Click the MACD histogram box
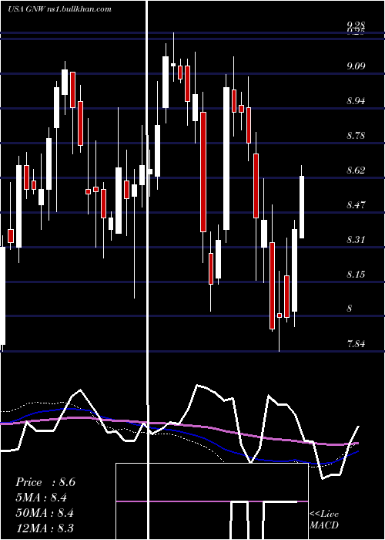The width and height of the screenshot is (385, 540). [x=212, y=501]
